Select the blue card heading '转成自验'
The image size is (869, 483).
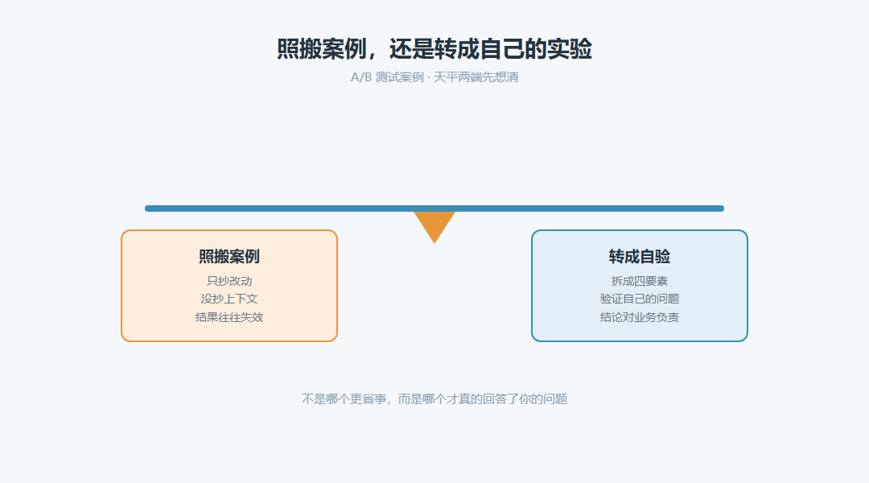click(x=639, y=256)
